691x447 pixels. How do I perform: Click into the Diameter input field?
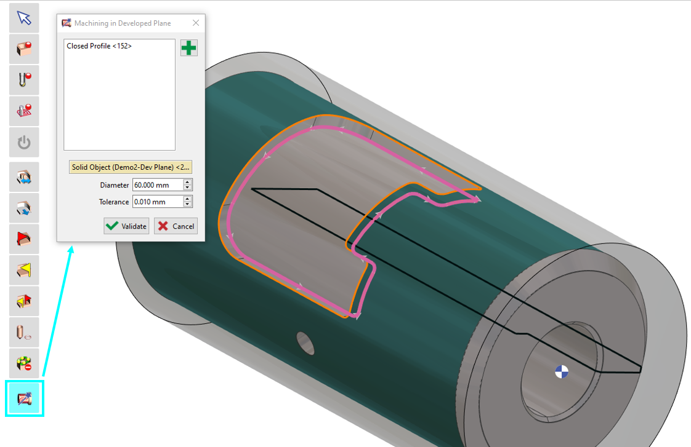coord(157,185)
